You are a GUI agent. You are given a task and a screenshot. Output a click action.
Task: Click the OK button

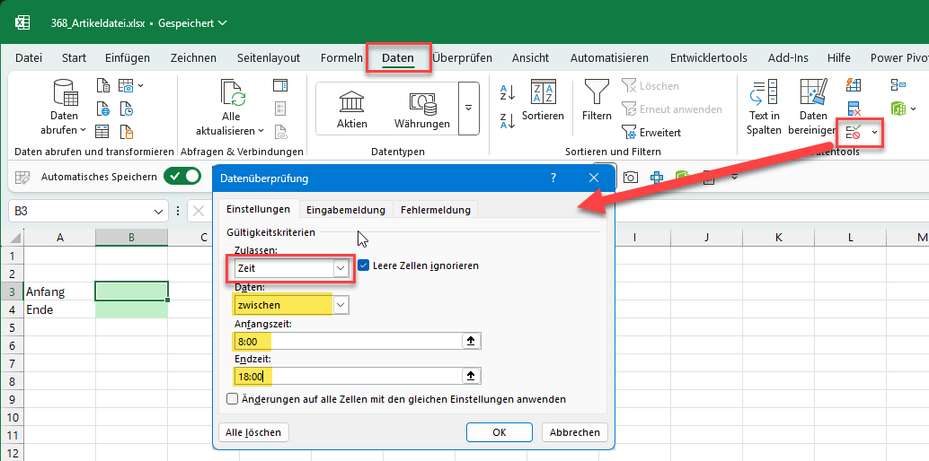pyautogui.click(x=500, y=432)
